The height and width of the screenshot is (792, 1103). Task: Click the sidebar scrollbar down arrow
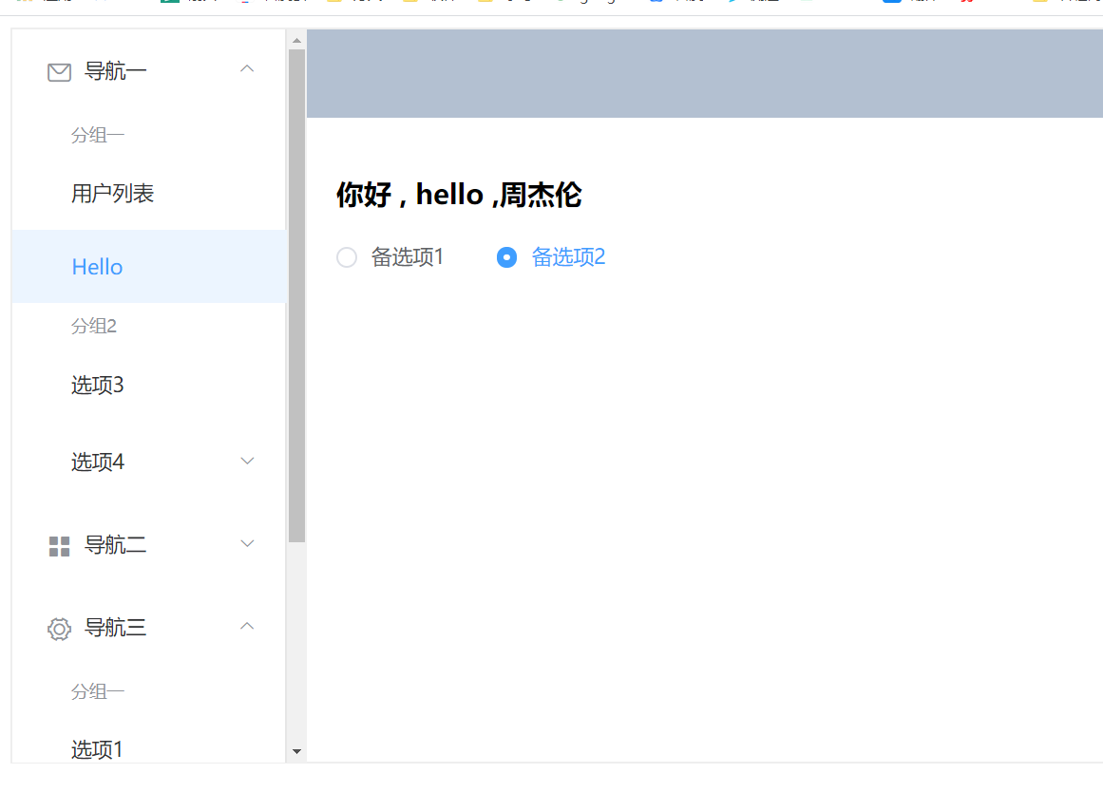click(x=296, y=752)
